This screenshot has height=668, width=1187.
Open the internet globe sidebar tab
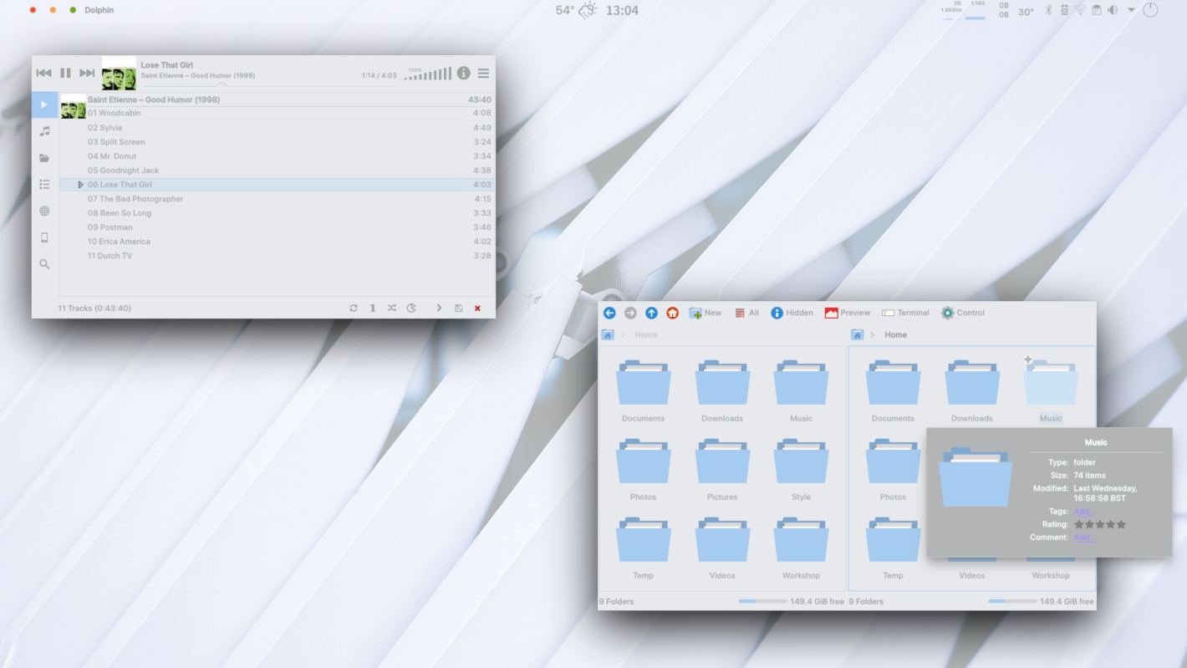tap(44, 211)
